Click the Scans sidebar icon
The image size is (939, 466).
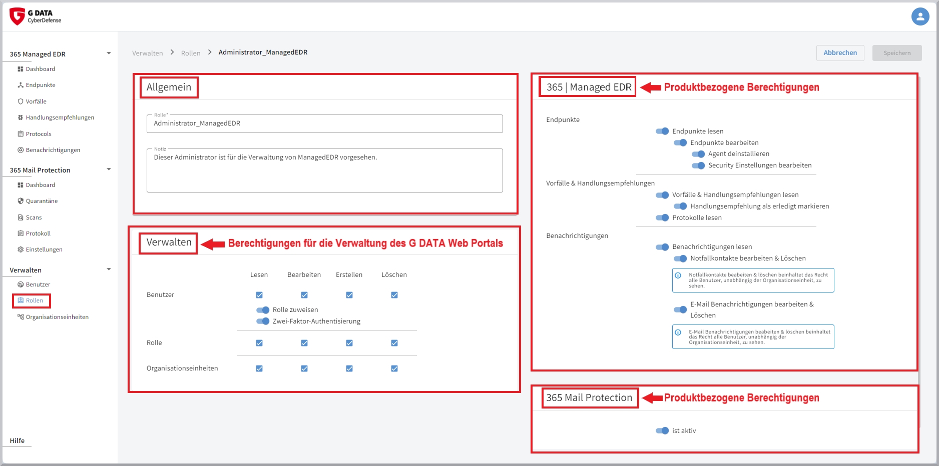(x=21, y=217)
